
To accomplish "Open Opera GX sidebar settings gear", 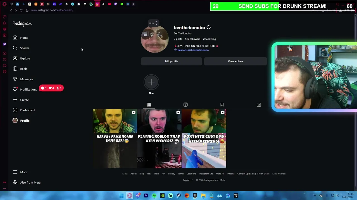I will coord(4,72).
